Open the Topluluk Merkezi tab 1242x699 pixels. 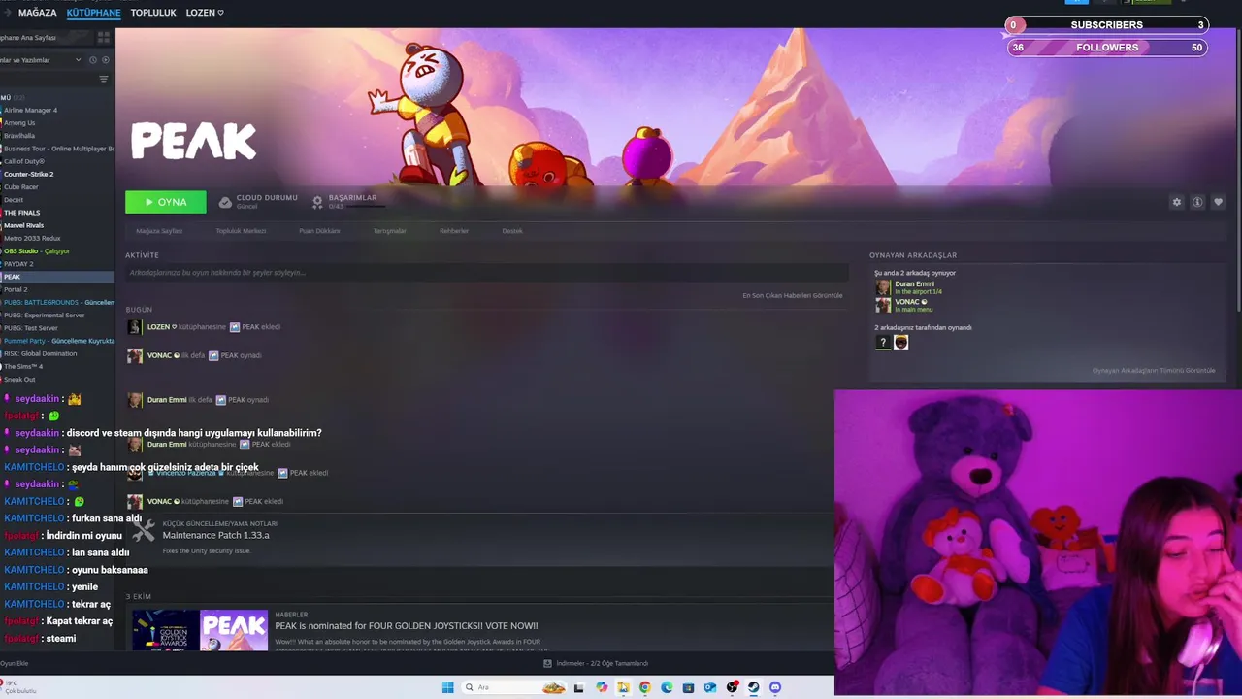[241, 231]
